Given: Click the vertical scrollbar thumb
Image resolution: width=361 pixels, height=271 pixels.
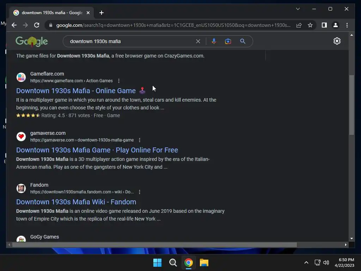Looking at the screenshot, I should 351,105.
